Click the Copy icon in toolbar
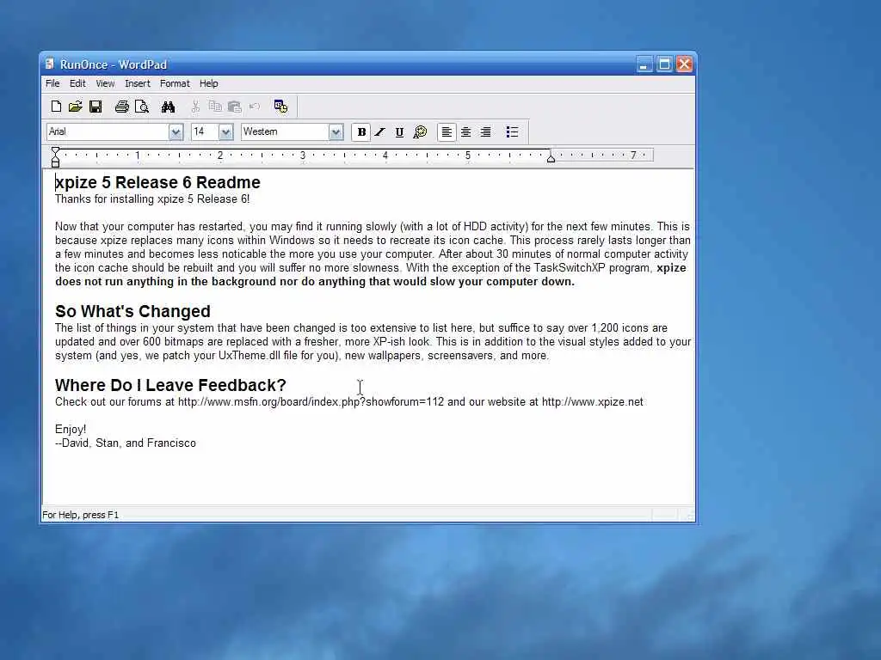This screenshot has height=660, width=881. click(x=214, y=107)
